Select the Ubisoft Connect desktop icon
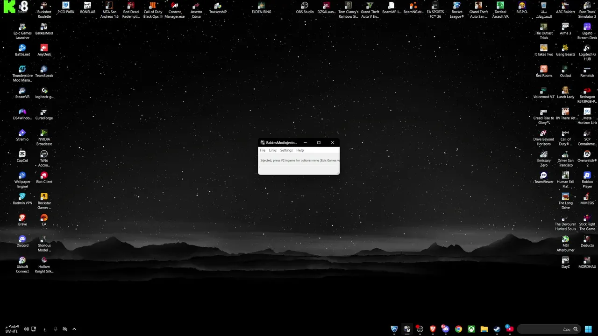The image size is (598, 336). tap(22, 265)
